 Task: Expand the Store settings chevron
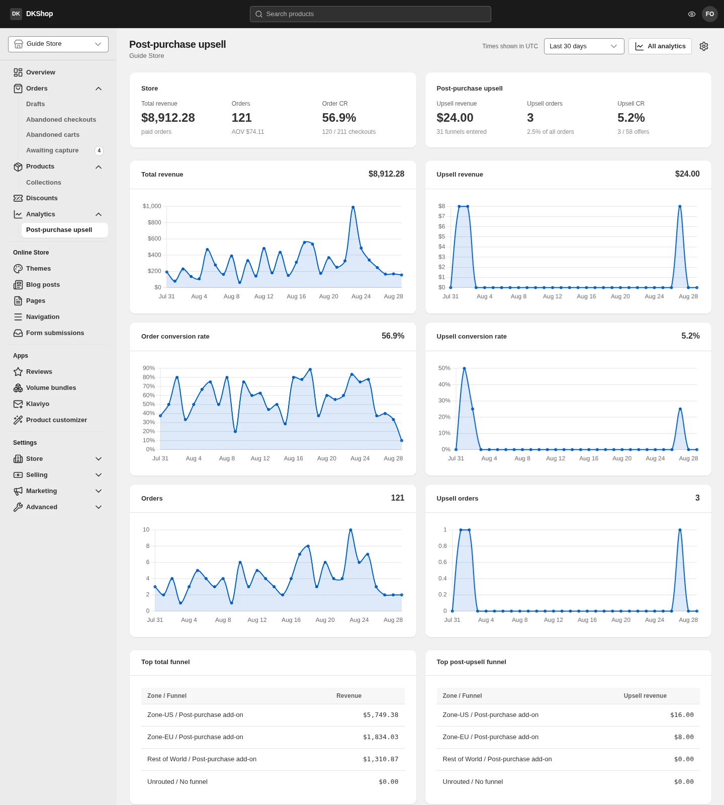[99, 459]
